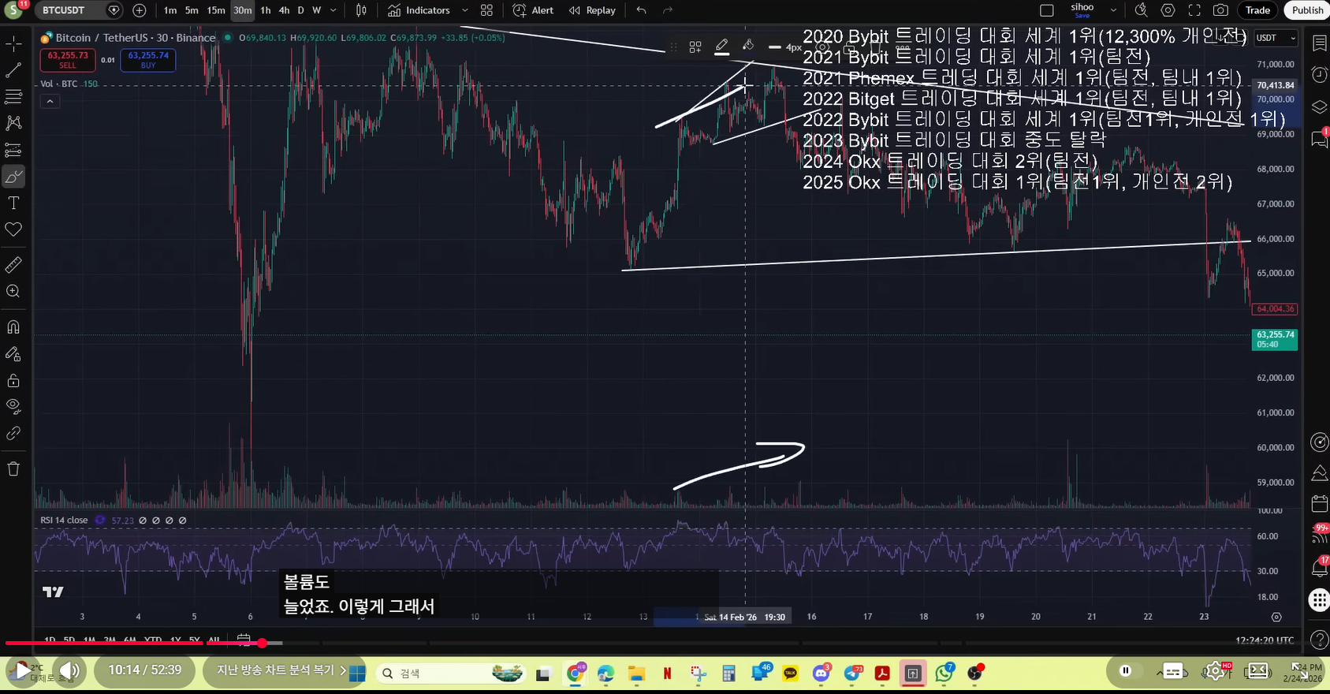Open the calendar icon in right sidebar
This screenshot has width=1330, height=694.
[1319, 504]
